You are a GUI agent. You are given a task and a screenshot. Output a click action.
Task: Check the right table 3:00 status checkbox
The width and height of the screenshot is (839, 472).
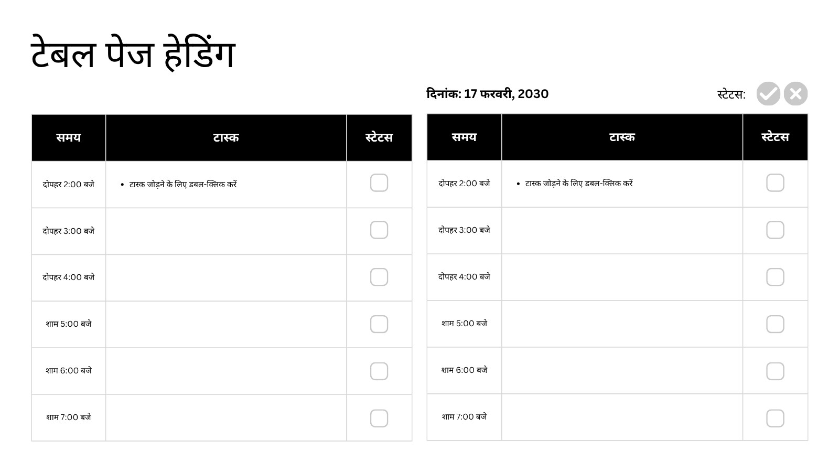tap(775, 230)
